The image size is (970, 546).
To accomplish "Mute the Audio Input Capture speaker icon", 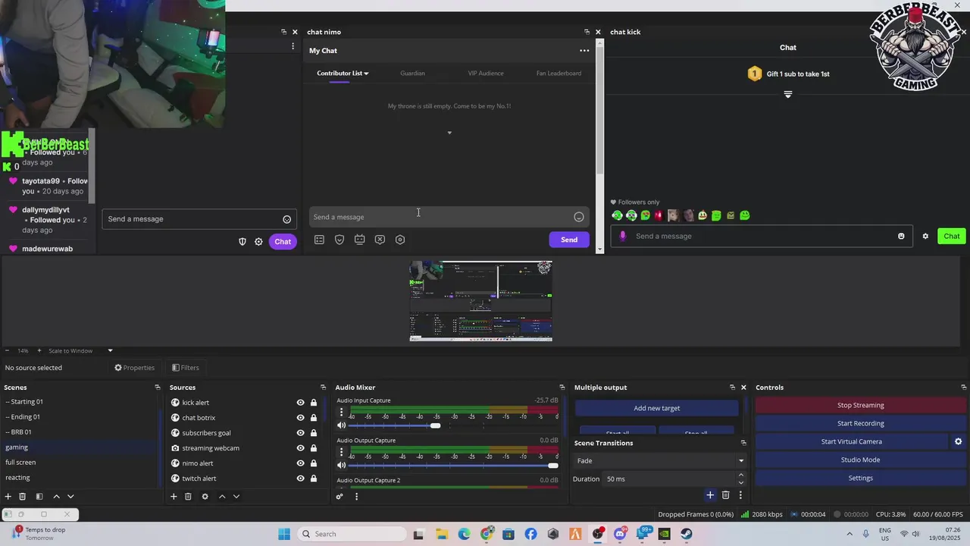I will [341, 425].
